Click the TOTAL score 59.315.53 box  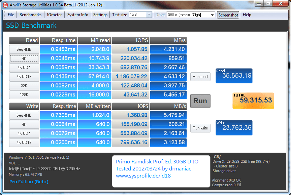point(253,101)
